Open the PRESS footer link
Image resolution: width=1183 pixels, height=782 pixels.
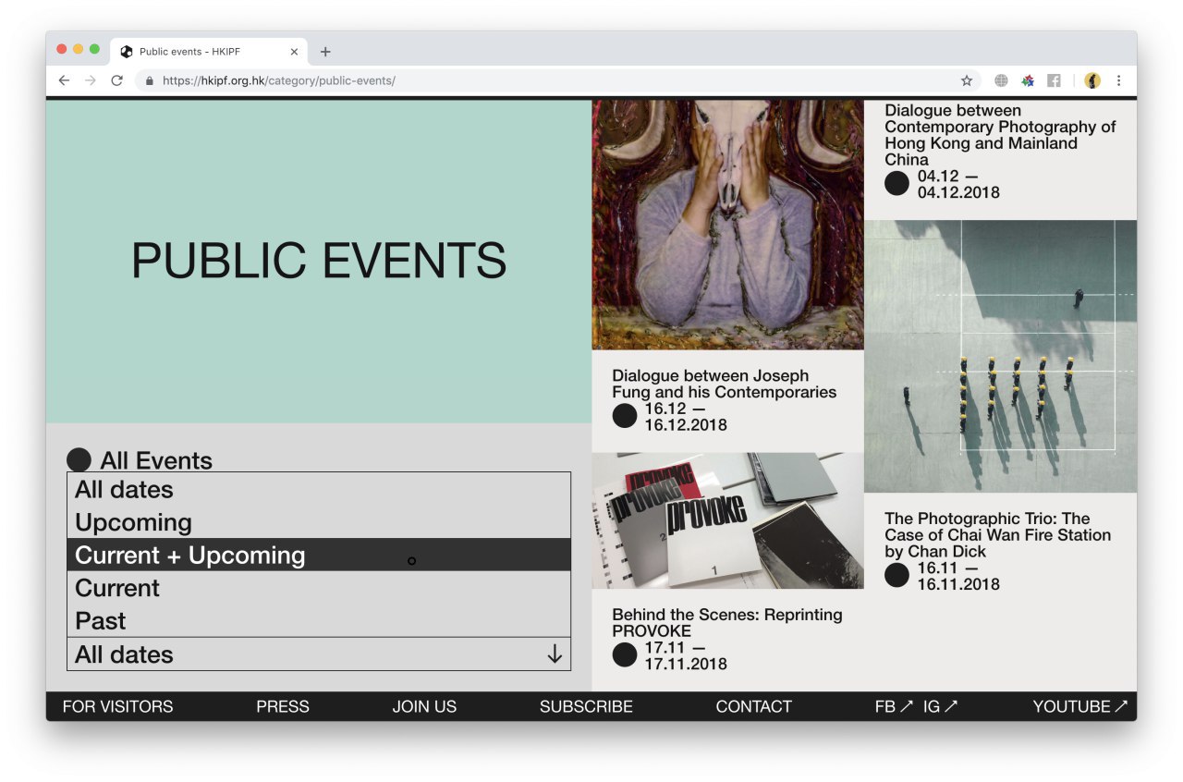283,706
